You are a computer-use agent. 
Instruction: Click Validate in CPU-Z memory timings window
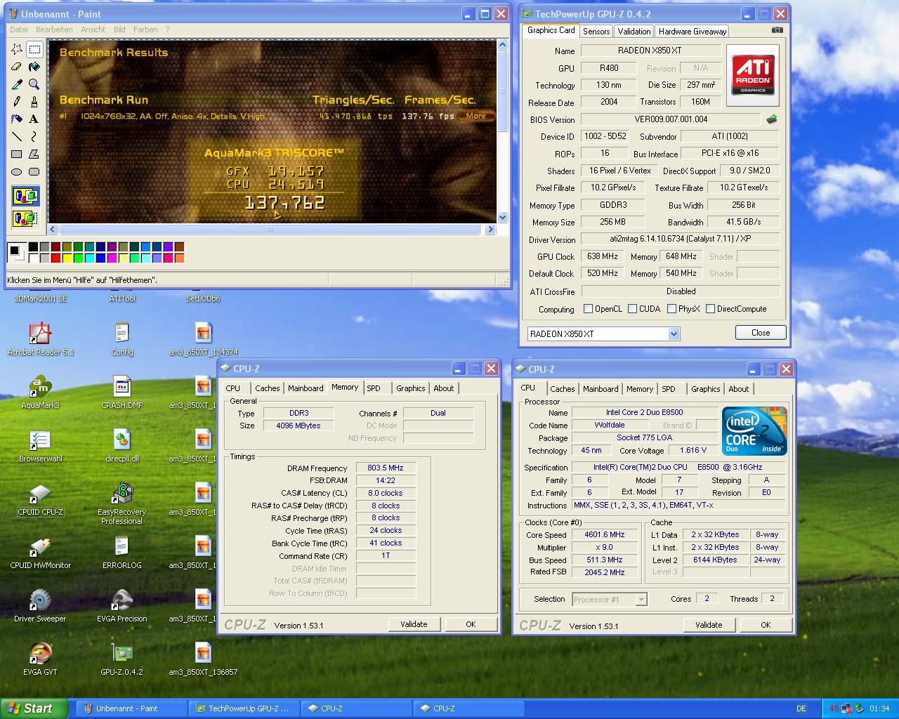(x=414, y=624)
